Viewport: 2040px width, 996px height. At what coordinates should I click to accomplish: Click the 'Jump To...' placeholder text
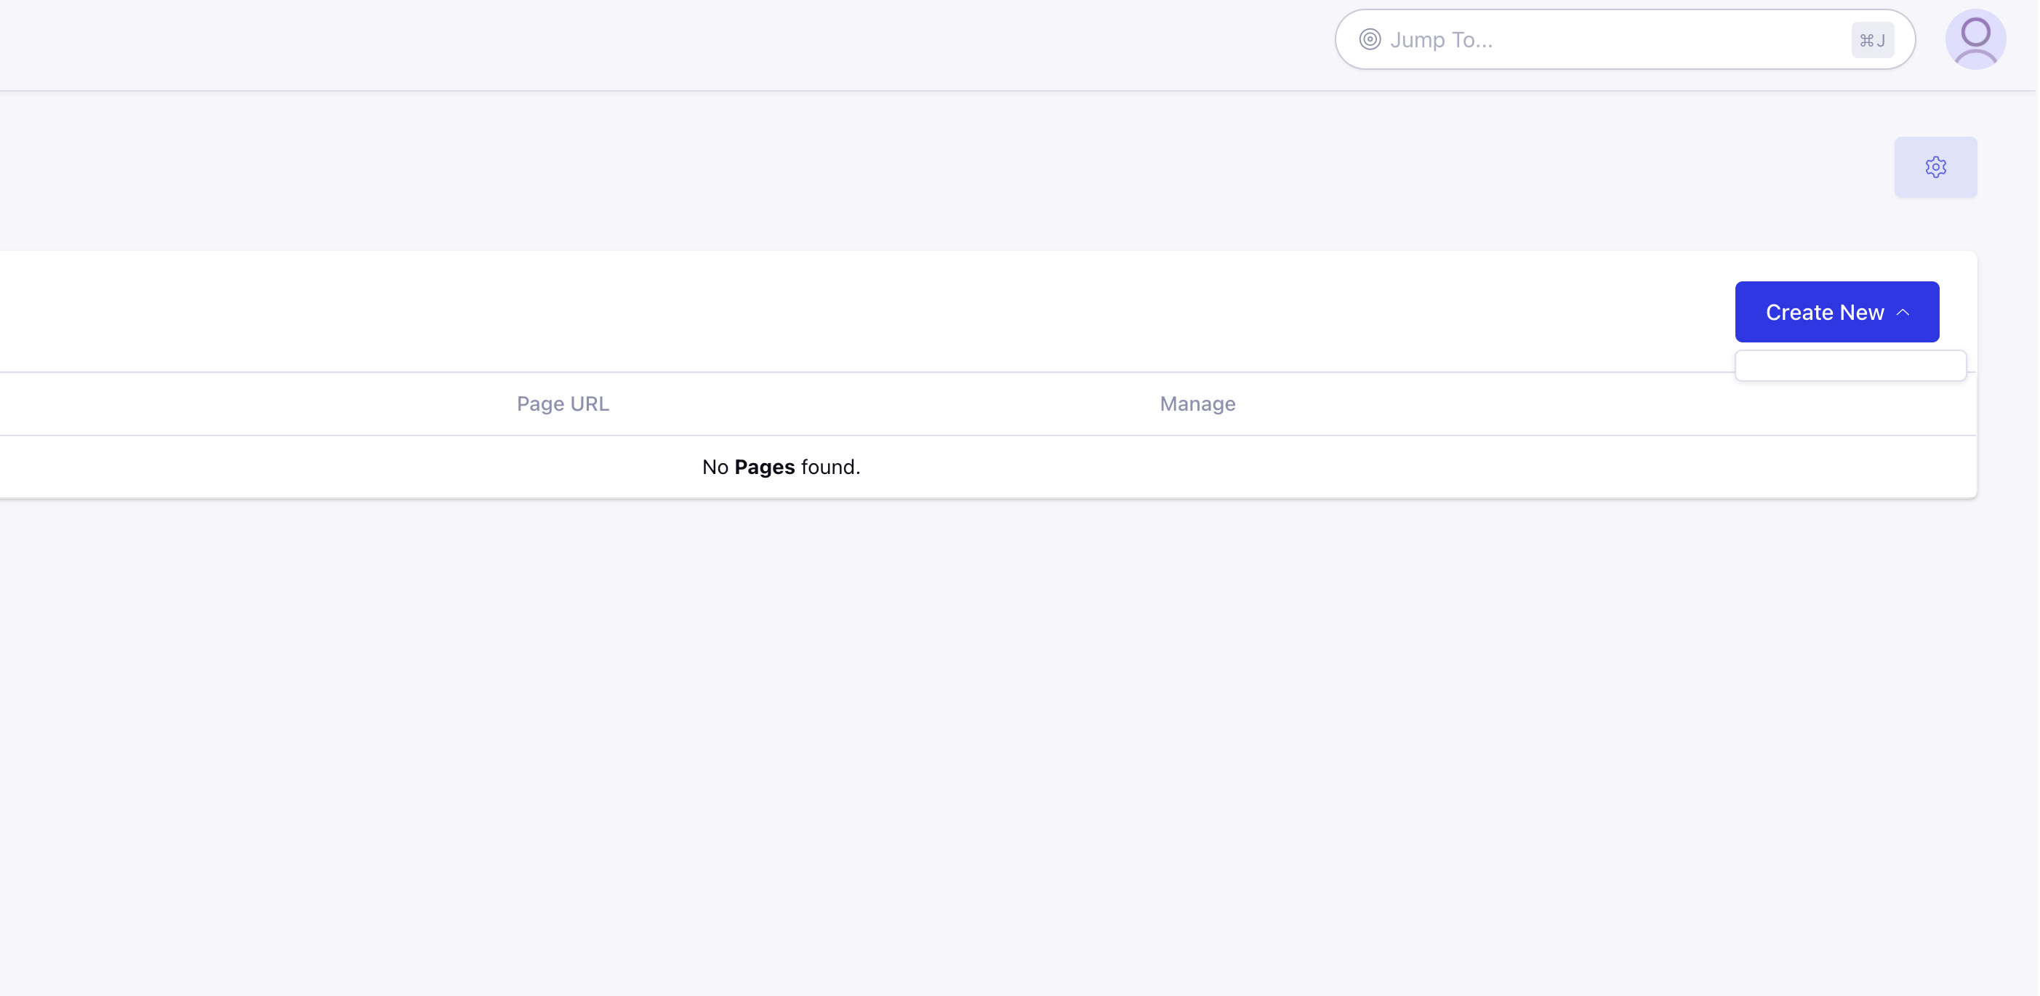click(1440, 39)
